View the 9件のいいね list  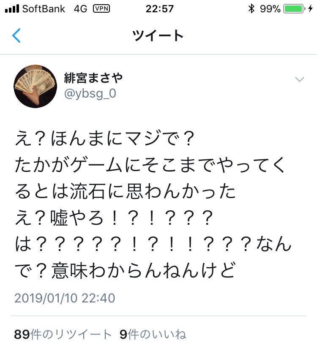click(x=153, y=334)
